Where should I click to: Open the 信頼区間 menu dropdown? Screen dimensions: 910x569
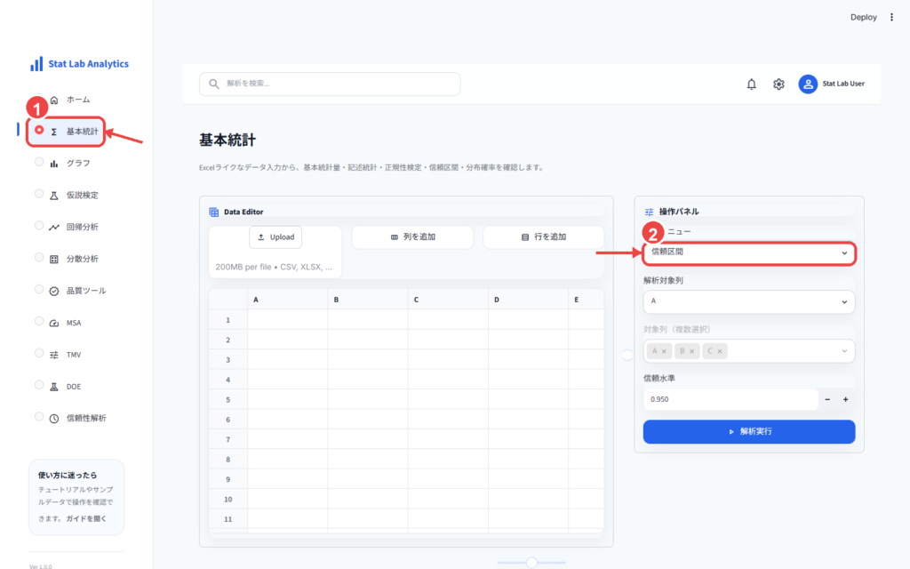coord(748,252)
